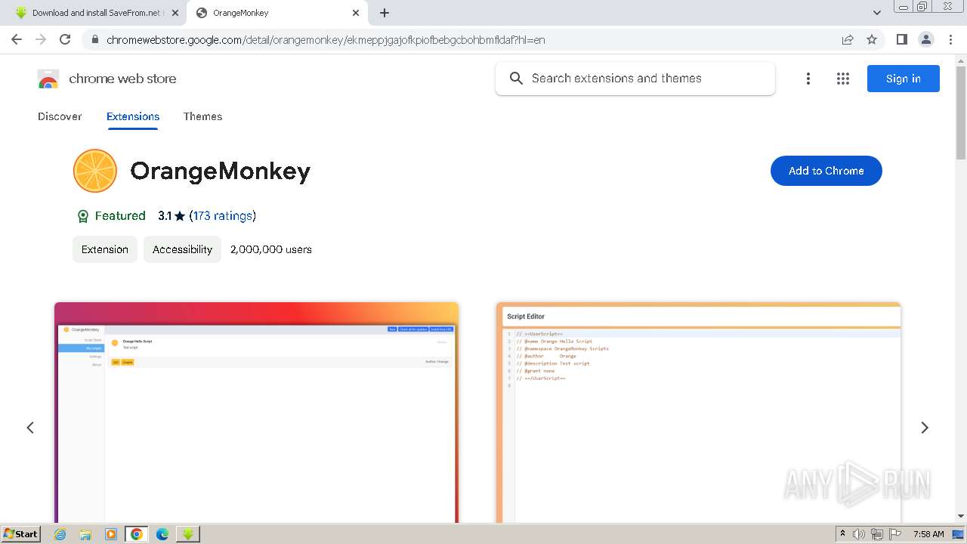This screenshot has width=967, height=544.
Task: Toggle the browser side panel
Action: 901,39
